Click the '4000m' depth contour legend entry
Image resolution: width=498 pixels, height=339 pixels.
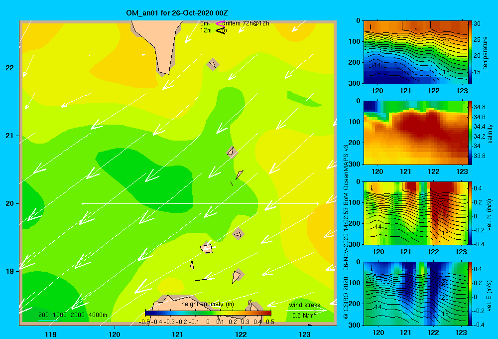[98, 315]
